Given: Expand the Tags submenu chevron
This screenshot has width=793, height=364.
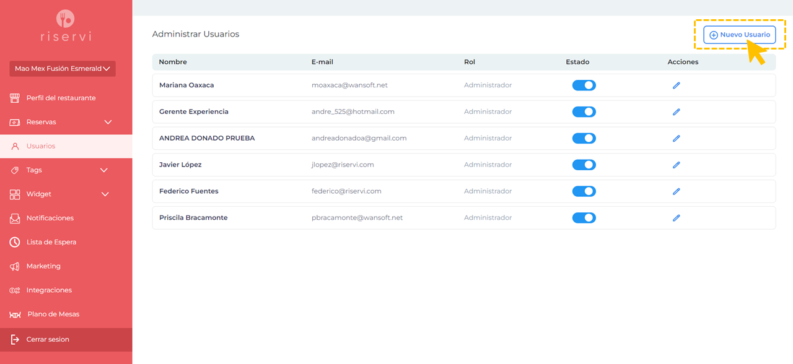Looking at the screenshot, I should [104, 170].
